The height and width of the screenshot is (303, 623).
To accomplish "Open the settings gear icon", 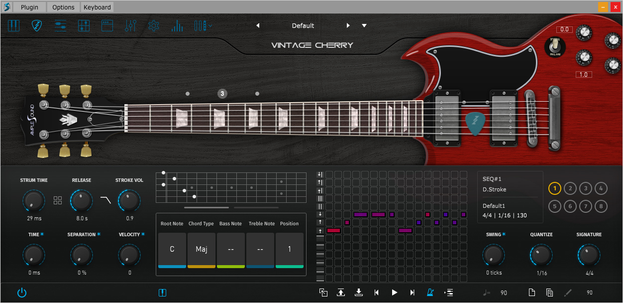I will click(x=154, y=26).
